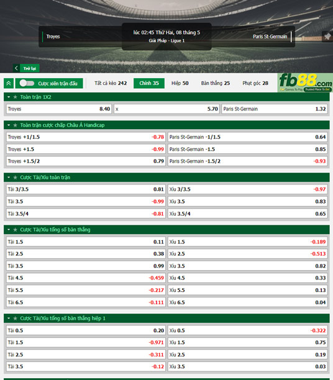
Task: Star the Châu Á Handicap market
Action: click(16, 125)
